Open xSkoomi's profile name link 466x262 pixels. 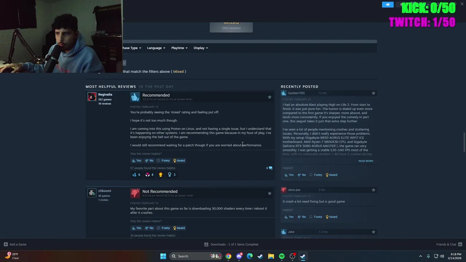(x=104, y=191)
